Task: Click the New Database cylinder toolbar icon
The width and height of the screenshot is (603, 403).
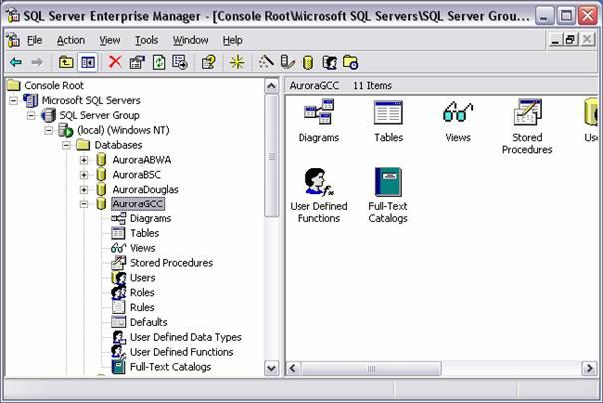Action: pyautogui.click(x=308, y=62)
